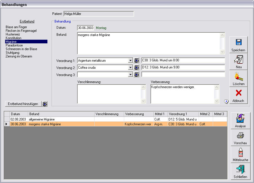This screenshot has height=183, width=254.
Task: Launch Mittelsuche with the bottle icon
Action: [x=240, y=154]
